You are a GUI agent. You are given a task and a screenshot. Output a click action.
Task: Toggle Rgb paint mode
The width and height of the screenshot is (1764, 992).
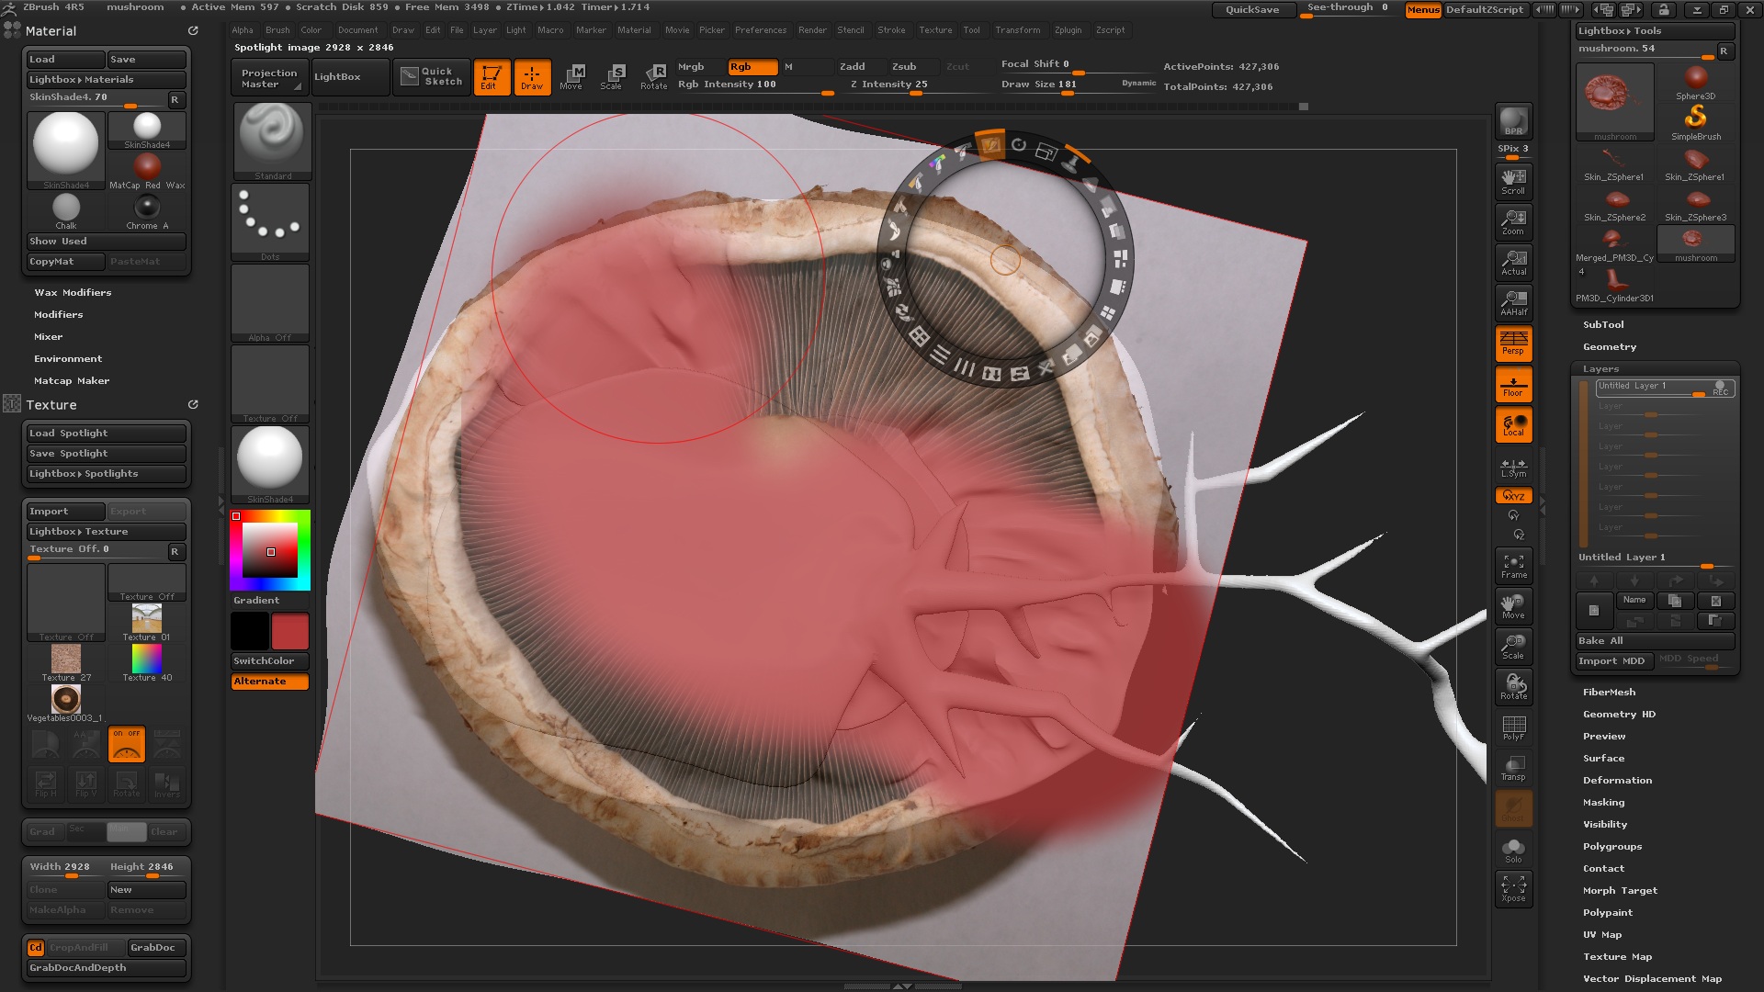coord(752,67)
